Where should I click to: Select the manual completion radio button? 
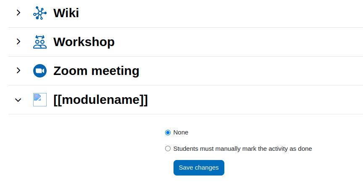[x=168, y=149]
